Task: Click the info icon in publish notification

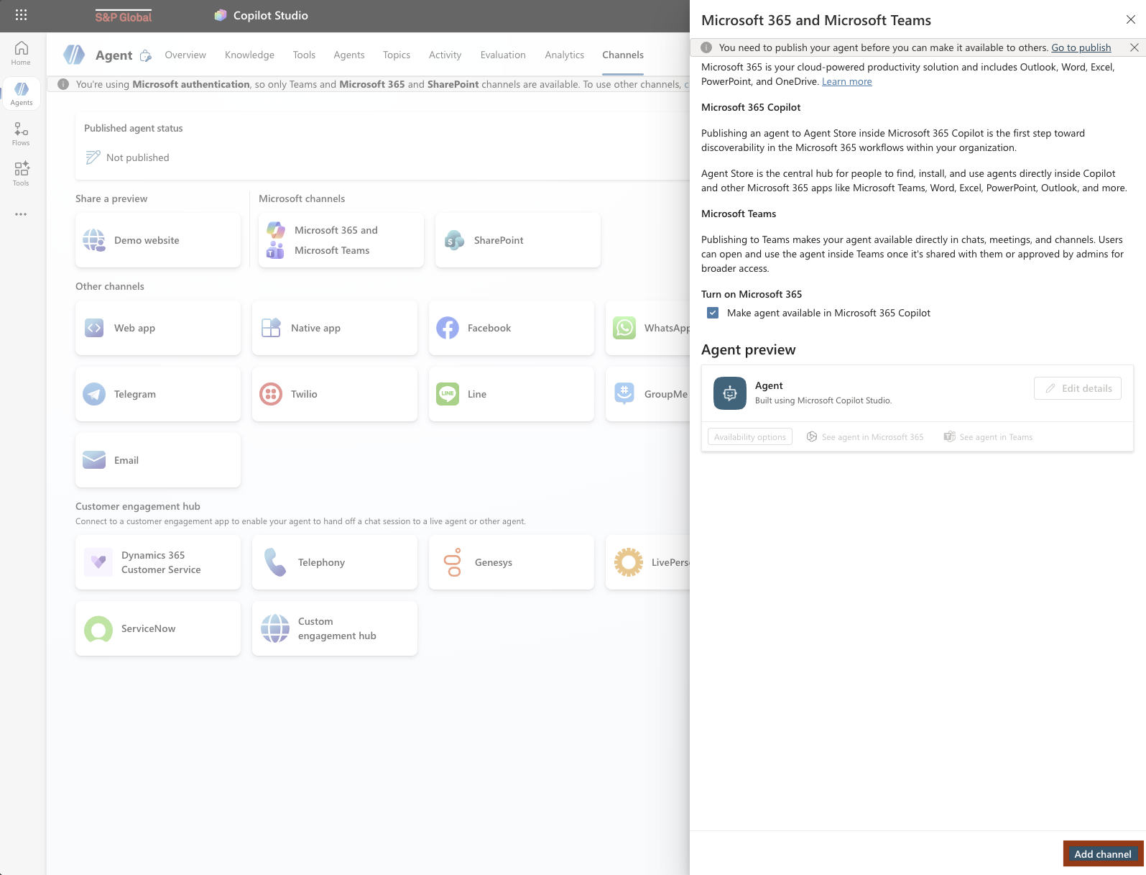Action: (x=706, y=47)
